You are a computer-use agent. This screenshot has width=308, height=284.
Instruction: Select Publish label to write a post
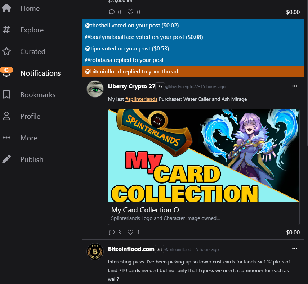32,159
